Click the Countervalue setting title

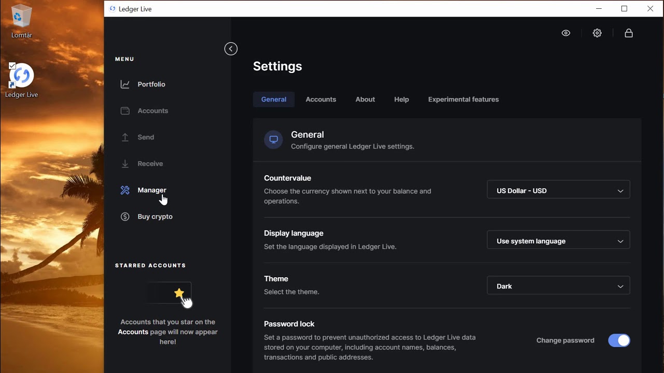(x=287, y=178)
